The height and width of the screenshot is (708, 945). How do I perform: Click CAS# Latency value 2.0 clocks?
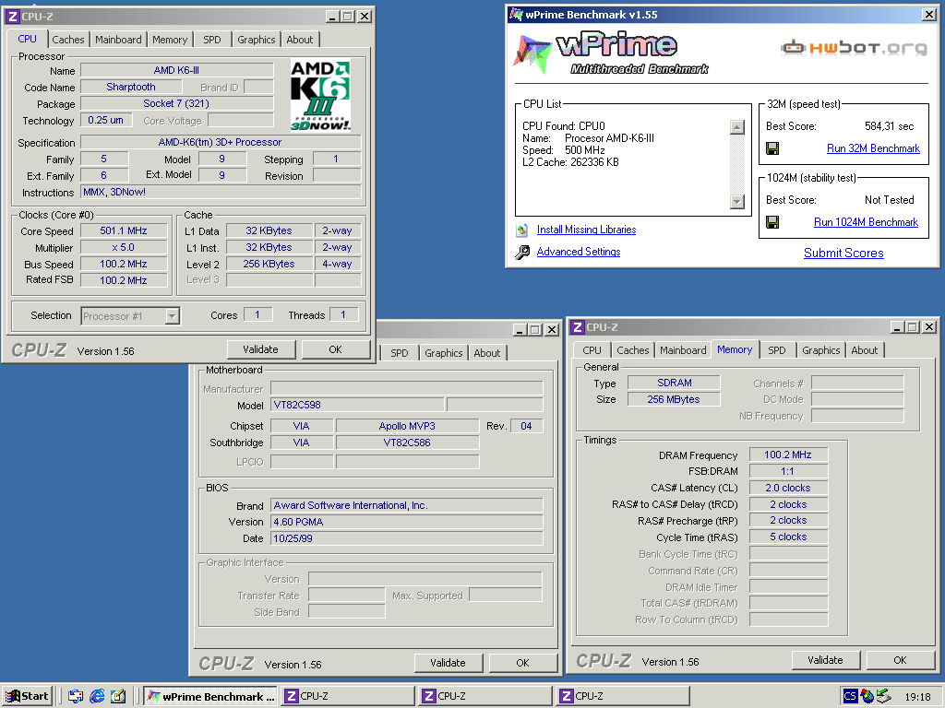point(788,489)
